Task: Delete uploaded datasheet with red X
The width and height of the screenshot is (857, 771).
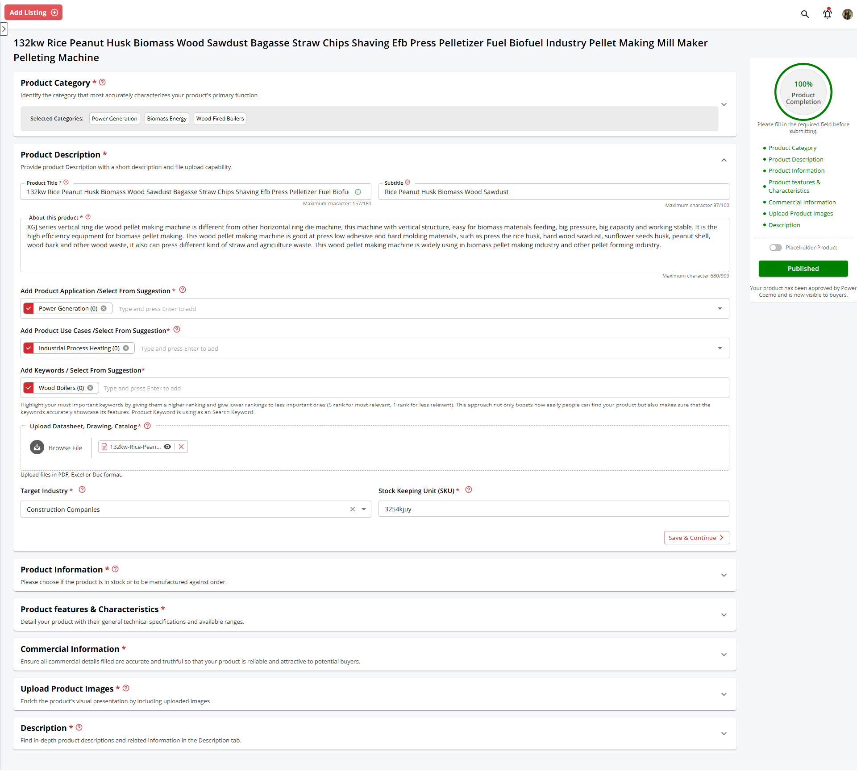Action: [181, 447]
